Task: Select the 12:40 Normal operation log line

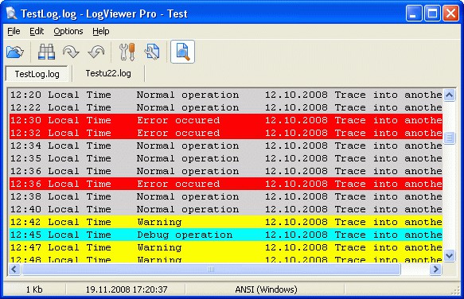Action: pyautogui.click(x=226, y=209)
